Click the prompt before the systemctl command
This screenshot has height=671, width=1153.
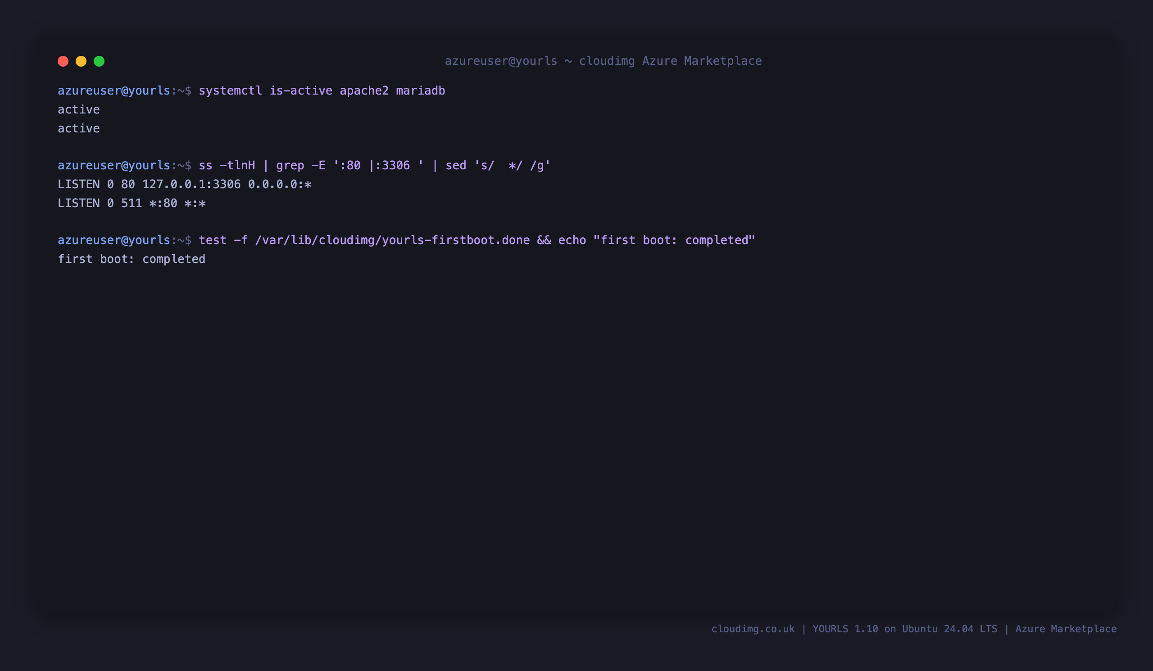click(x=124, y=91)
